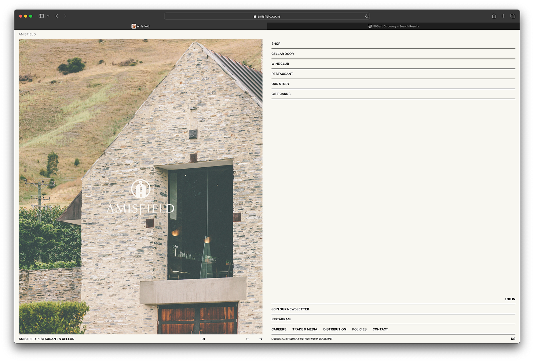The image size is (534, 362).
Task: Switch to the Amisfield tab
Action: (x=140, y=26)
